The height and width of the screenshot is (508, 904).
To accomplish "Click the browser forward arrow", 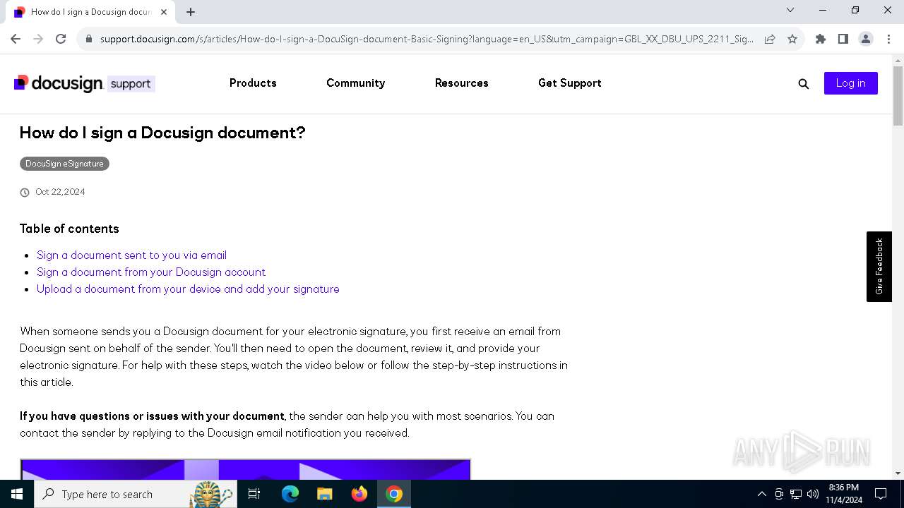I will tap(38, 39).
